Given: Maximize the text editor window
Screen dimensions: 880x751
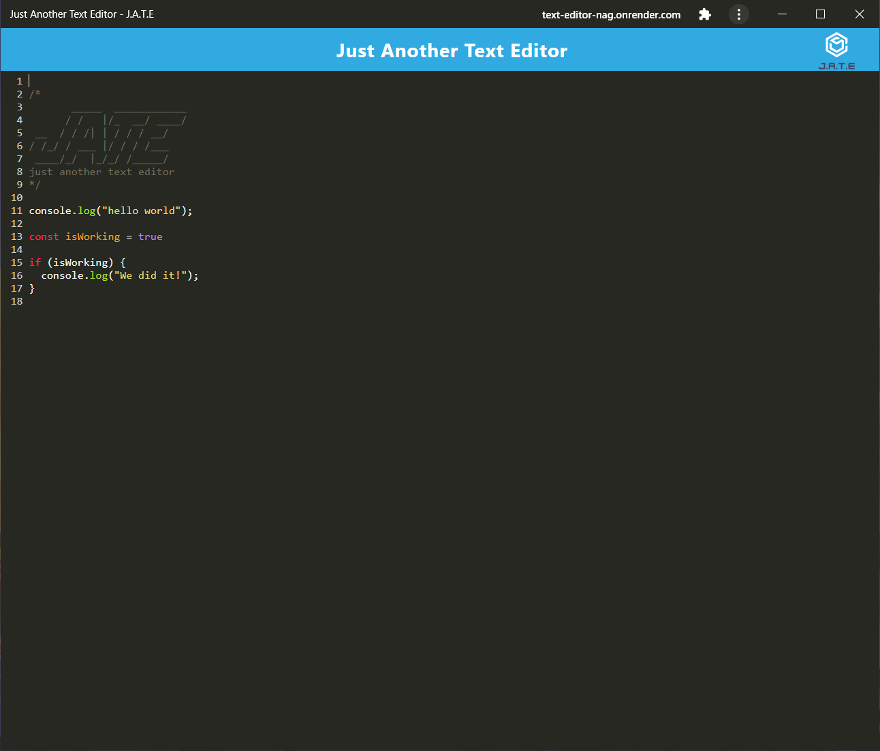Looking at the screenshot, I should (821, 14).
